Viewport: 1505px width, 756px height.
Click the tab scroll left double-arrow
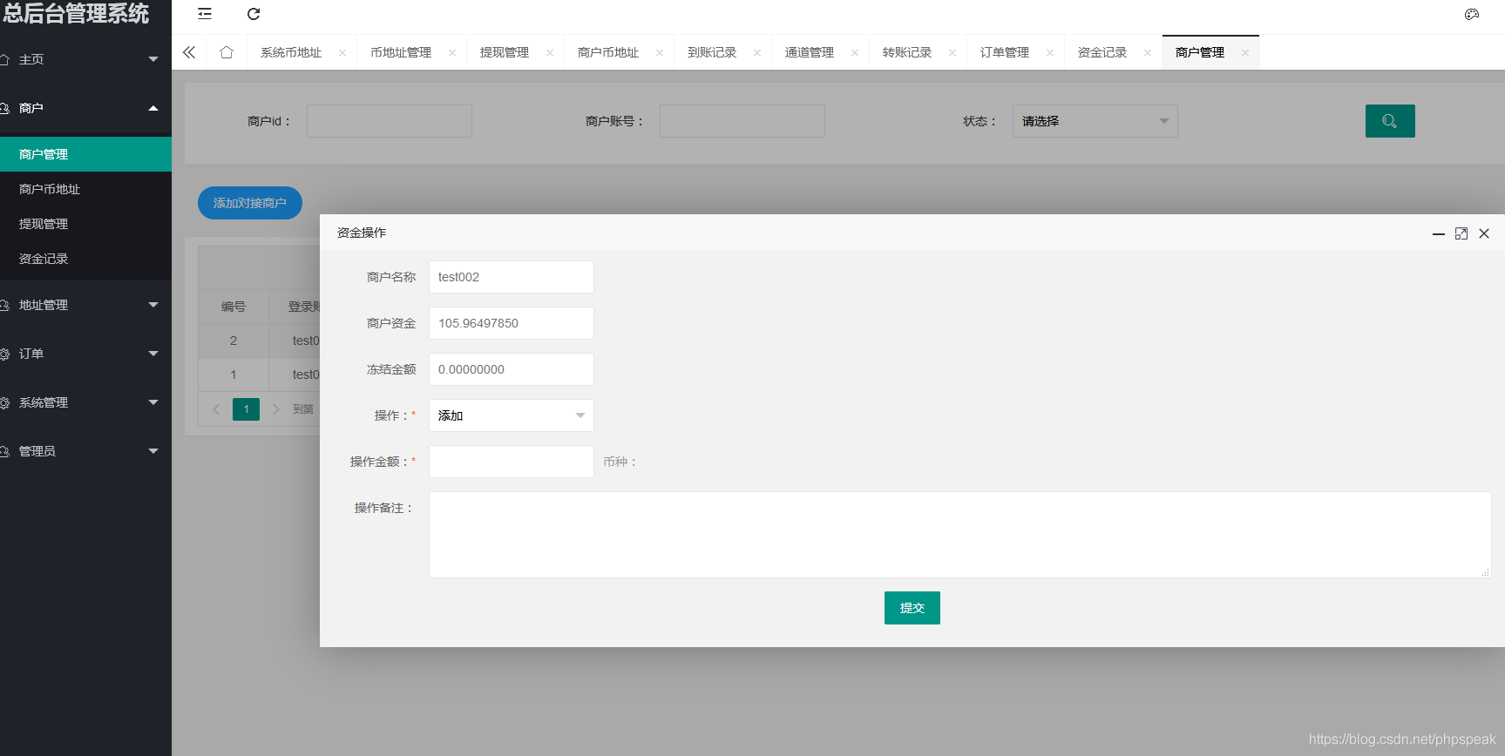(x=189, y=52)
